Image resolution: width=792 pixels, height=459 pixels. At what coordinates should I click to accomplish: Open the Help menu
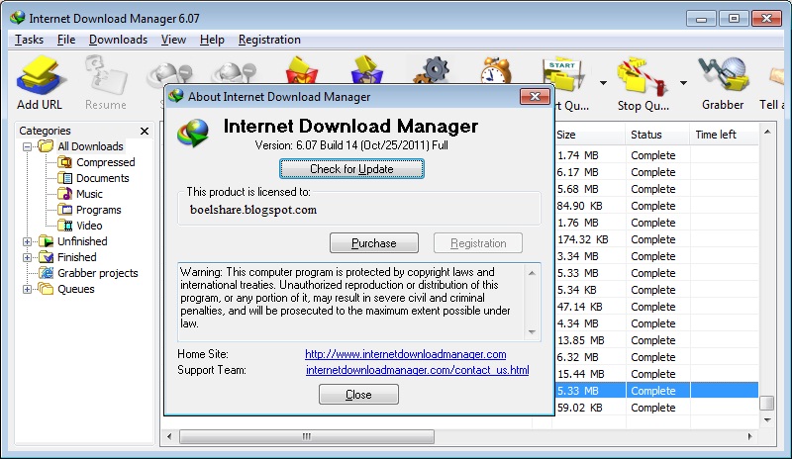pos(212,40)
